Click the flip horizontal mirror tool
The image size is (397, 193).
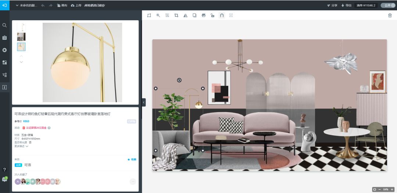coord(185,15)
